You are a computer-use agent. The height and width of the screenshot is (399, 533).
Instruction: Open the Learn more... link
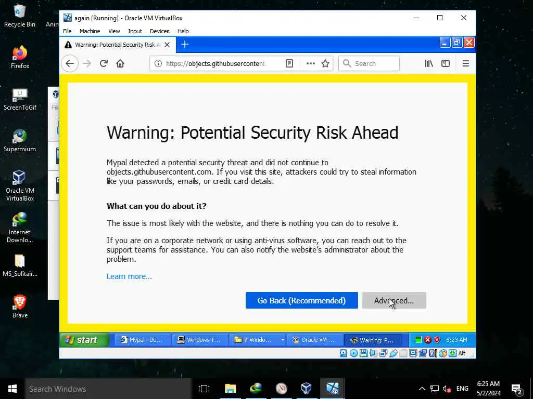[x=129, y=276]
